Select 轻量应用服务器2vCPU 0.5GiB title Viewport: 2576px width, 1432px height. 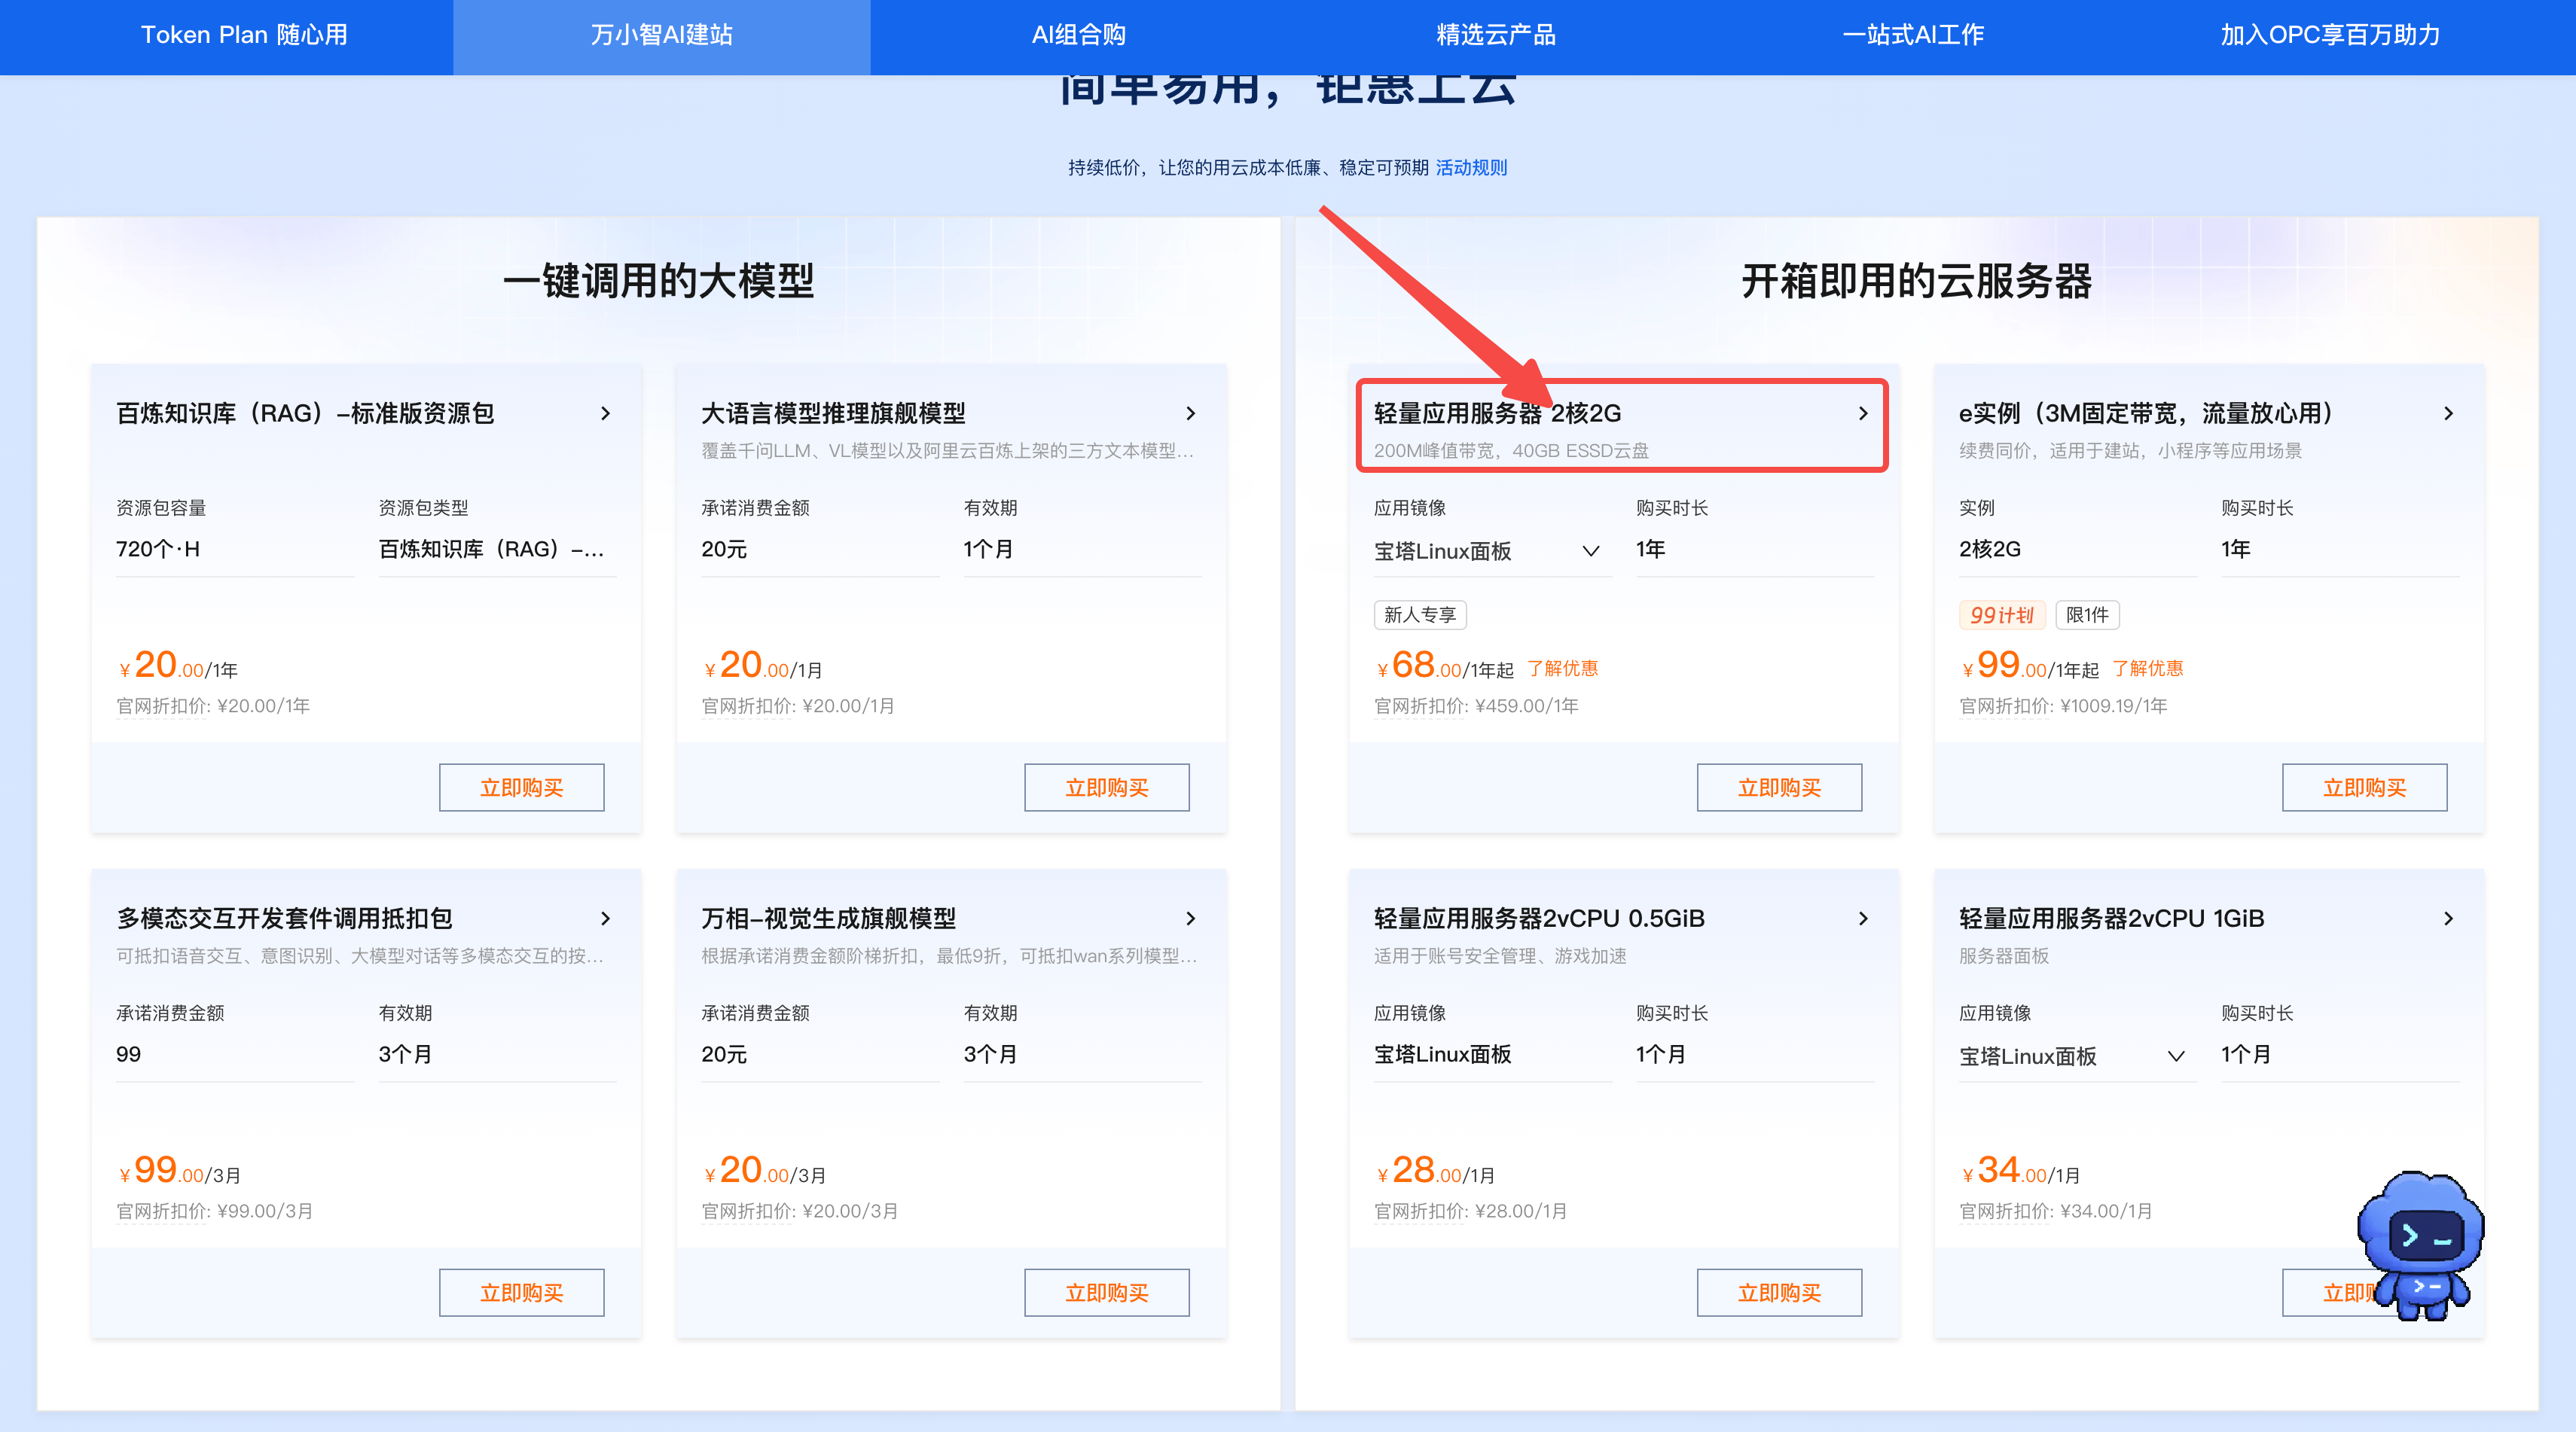[1539, 919]
